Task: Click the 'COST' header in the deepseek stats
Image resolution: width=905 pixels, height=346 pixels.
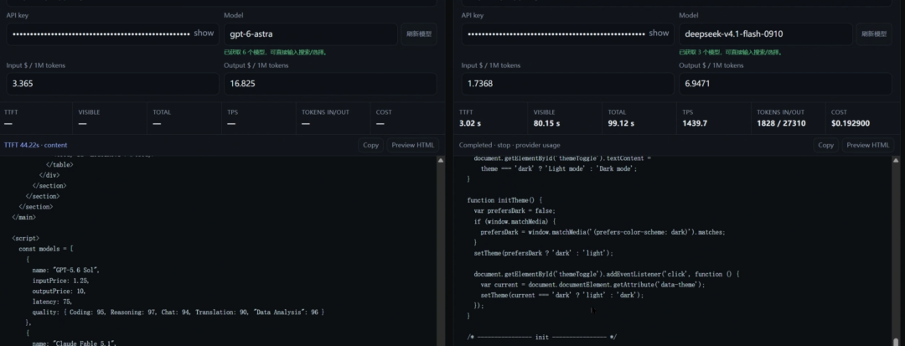Action: pos(839,112)
